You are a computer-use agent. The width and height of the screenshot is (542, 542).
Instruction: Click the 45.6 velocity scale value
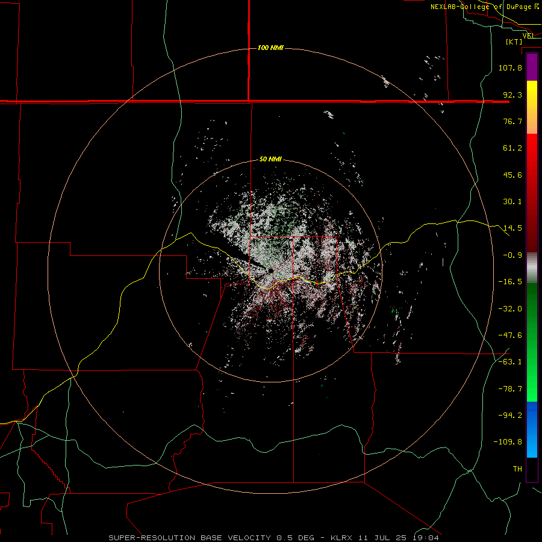512,175
